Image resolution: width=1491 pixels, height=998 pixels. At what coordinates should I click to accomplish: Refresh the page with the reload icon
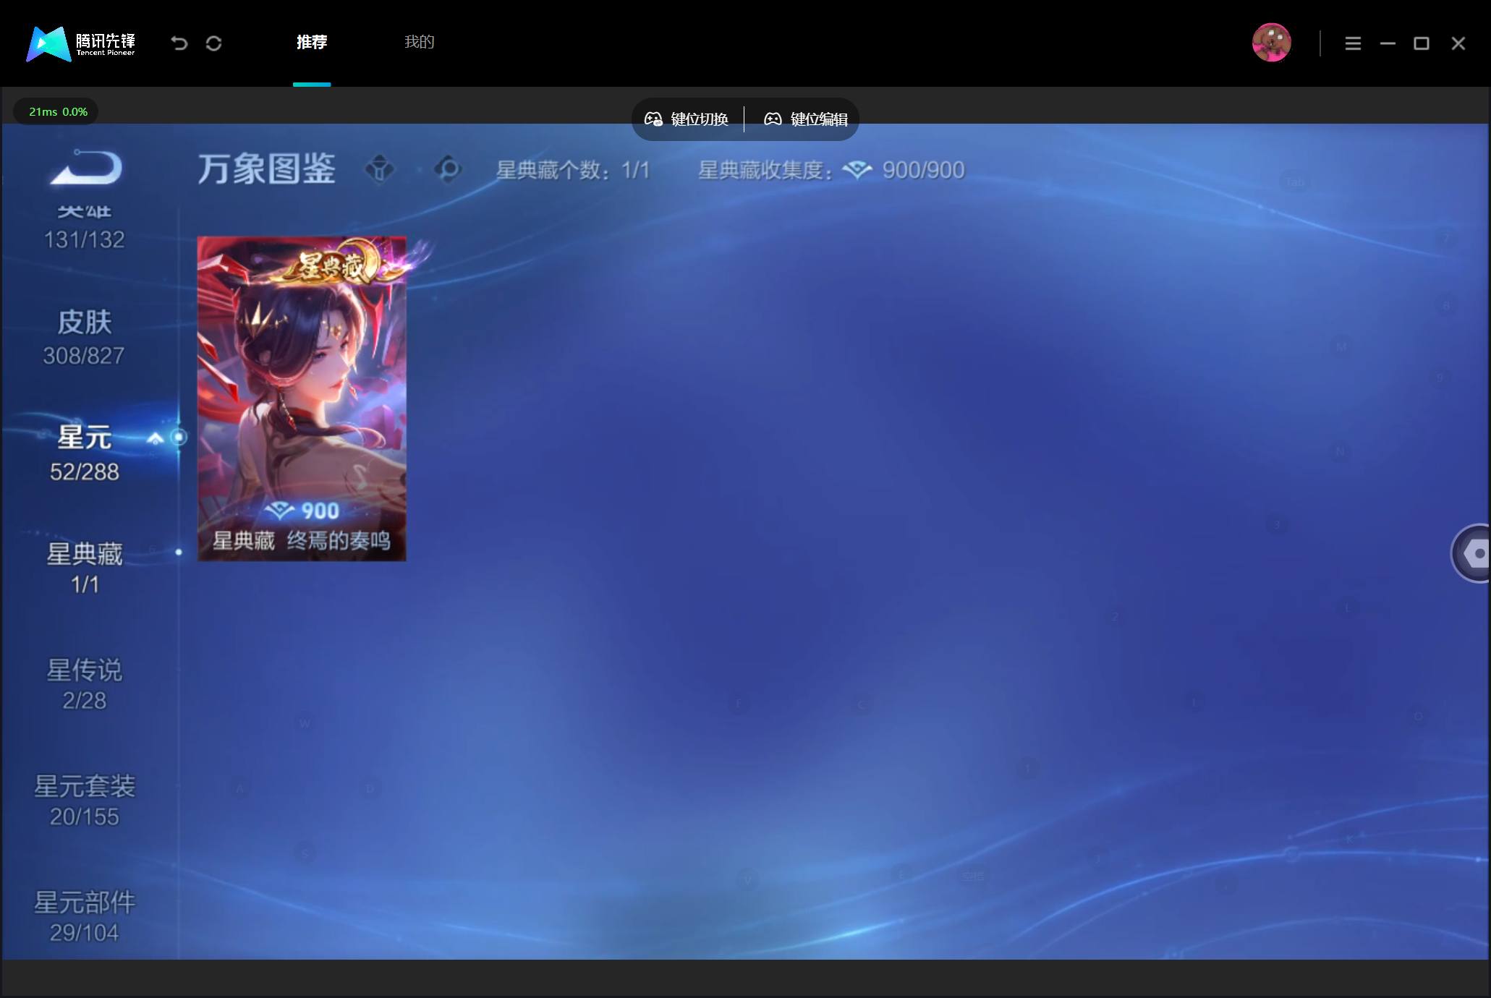pyautogui.click(x=213, y=43)
